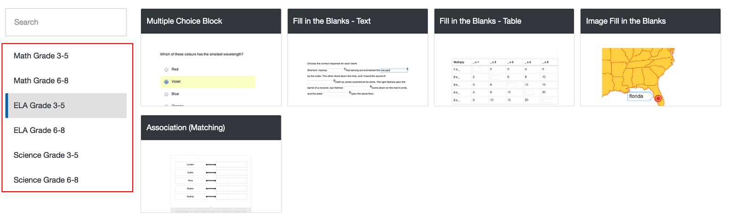
Task: Open Fill in the Blanks - Table header
Action: pos(504,21)
